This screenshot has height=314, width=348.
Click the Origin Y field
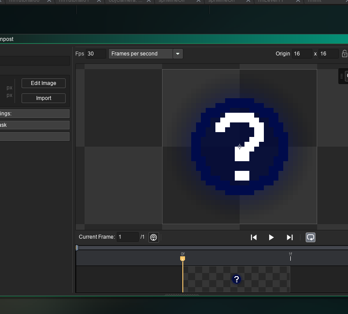pos(329,54)
